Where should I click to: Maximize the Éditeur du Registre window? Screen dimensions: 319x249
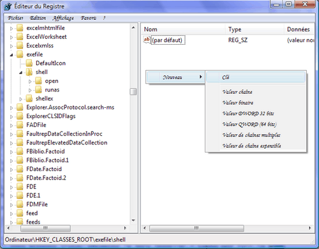coord(288,4)
